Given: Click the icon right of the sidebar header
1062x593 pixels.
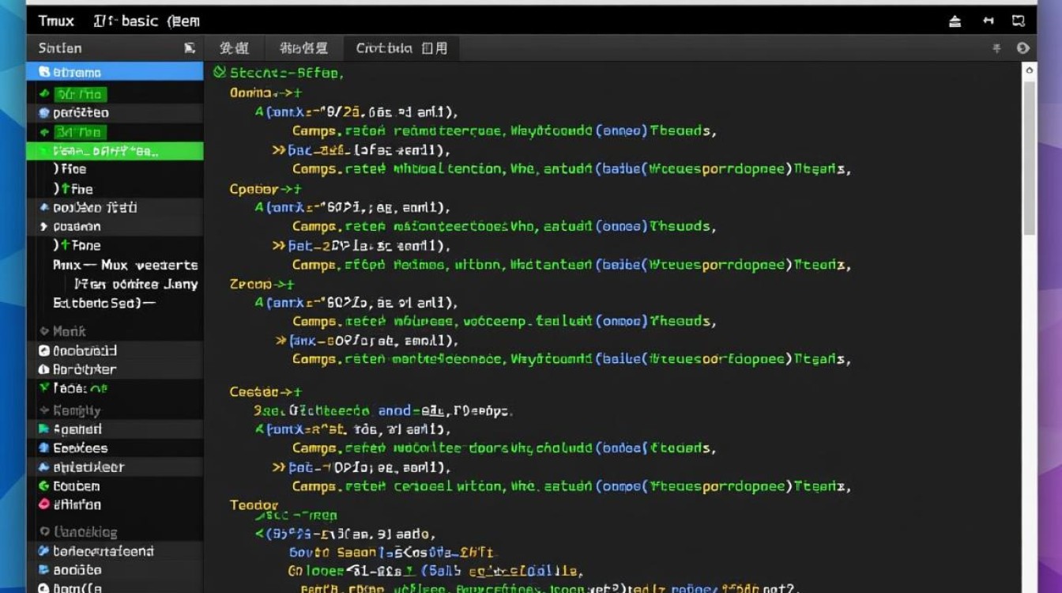Looking at the screenshot, I should (x=190, y=48).
